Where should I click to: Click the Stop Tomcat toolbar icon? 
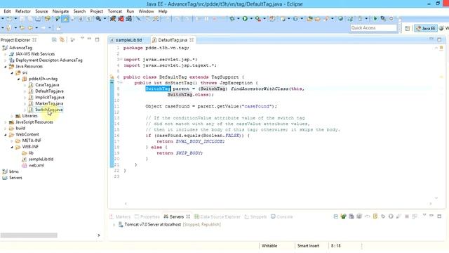tap(121, 19)
